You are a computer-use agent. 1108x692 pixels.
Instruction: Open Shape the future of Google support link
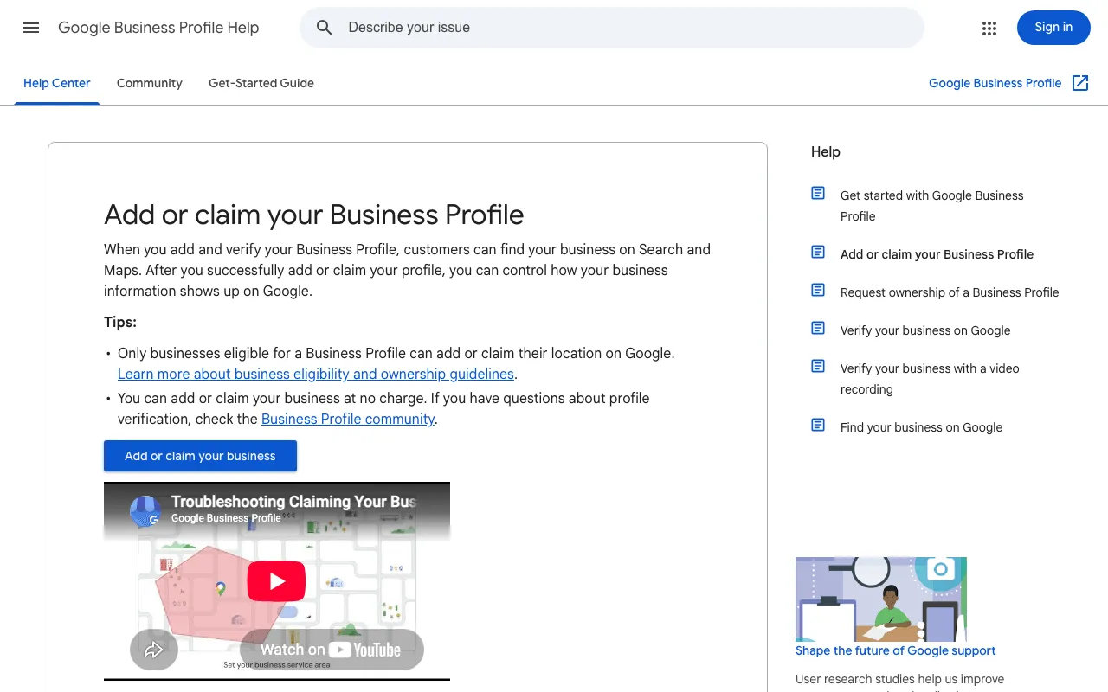tap(896, 650)
